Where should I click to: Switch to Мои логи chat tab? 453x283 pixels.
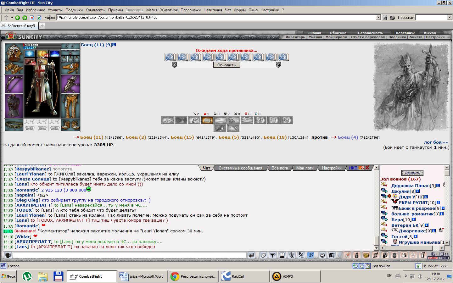tap(305, 168)
